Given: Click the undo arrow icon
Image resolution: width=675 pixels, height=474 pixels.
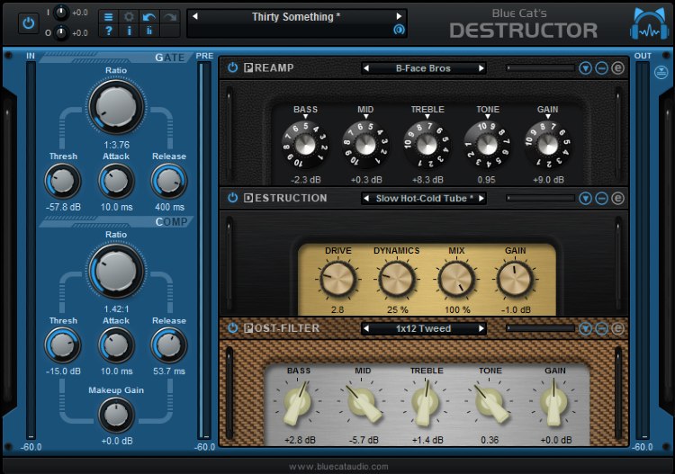Looking at the screenshot, I should pyautogui.click(x=149, y=17).
